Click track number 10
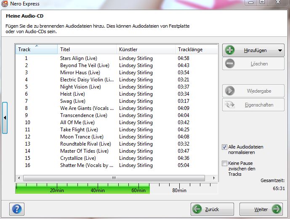This screenshot has height=219, width=290. point(27,123)
